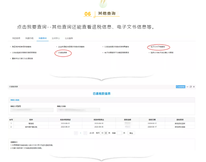The image size is (206, 162).
Task: Open the 以地控税疑点信息反馈结果查询 link
Action: (24, 52)
